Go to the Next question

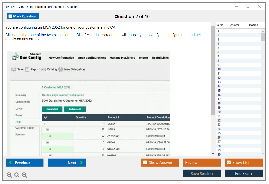(67, 163)
